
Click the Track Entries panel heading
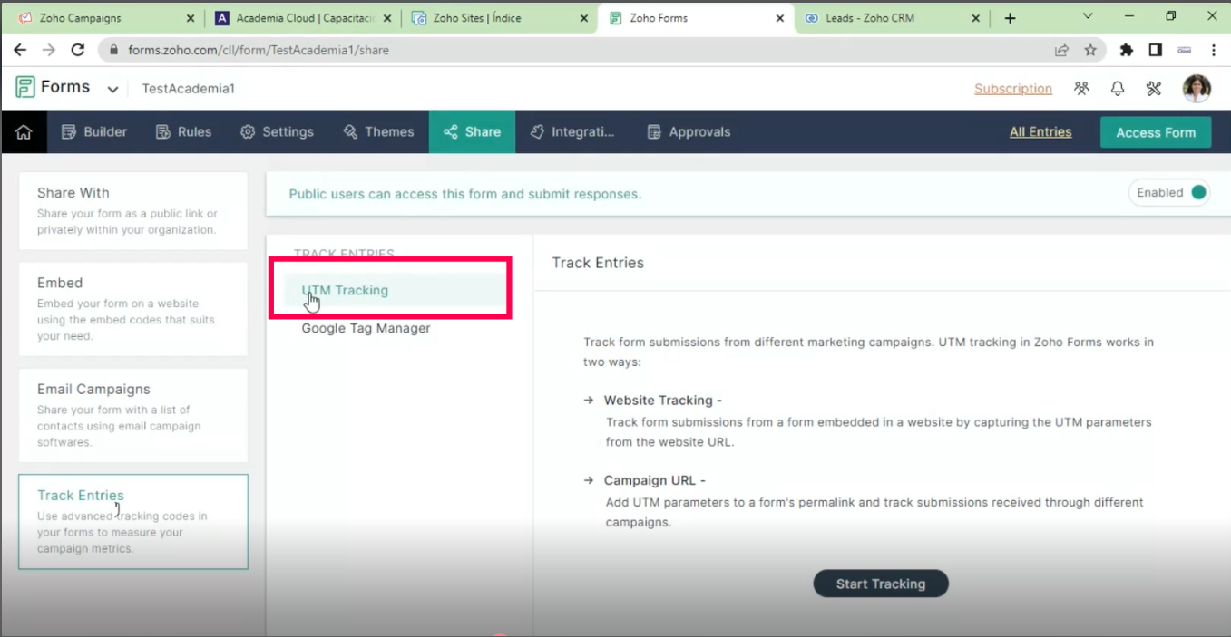pos(598,263)
